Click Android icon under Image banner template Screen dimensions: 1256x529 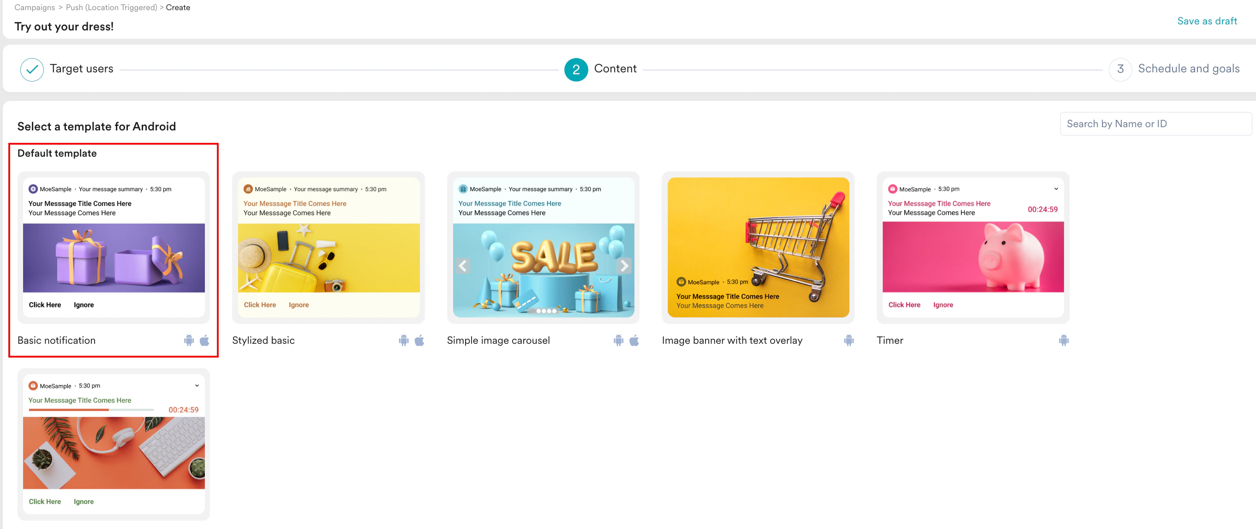[x=849, y=340]
